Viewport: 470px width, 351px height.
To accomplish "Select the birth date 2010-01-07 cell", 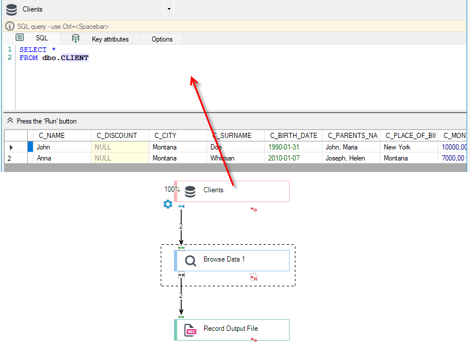I will click(x=293, y=158).
